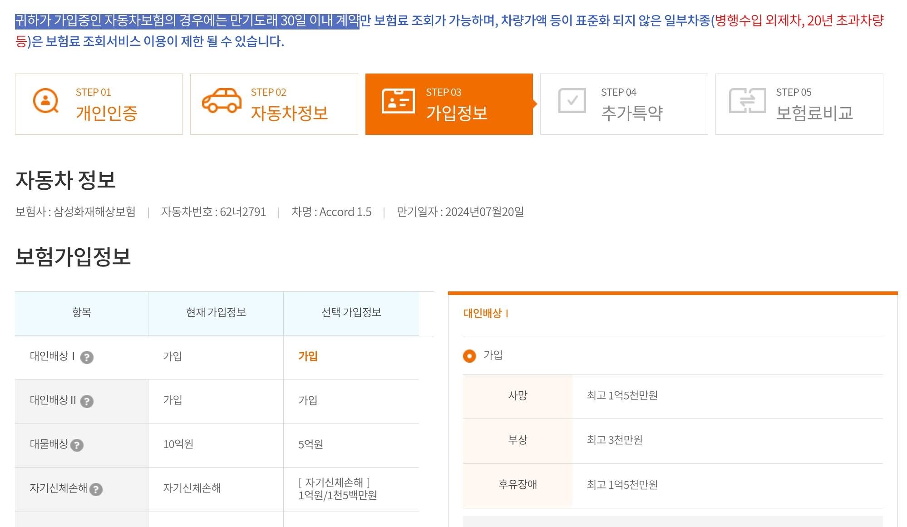Open help icon next to 자기신체손해
This screenshot has width=907, height=527.
[x=96, y=489]
